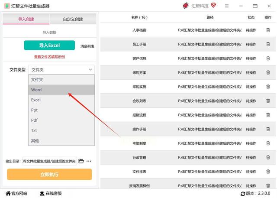Click the 导入Excel button
The width and height of the screenshot is (277, 198).
click(x=49, y=45)
